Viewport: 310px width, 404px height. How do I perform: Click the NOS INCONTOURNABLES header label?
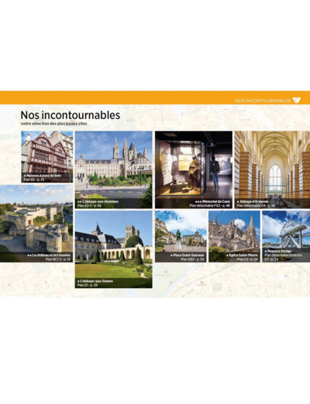[x=263, y=100]
